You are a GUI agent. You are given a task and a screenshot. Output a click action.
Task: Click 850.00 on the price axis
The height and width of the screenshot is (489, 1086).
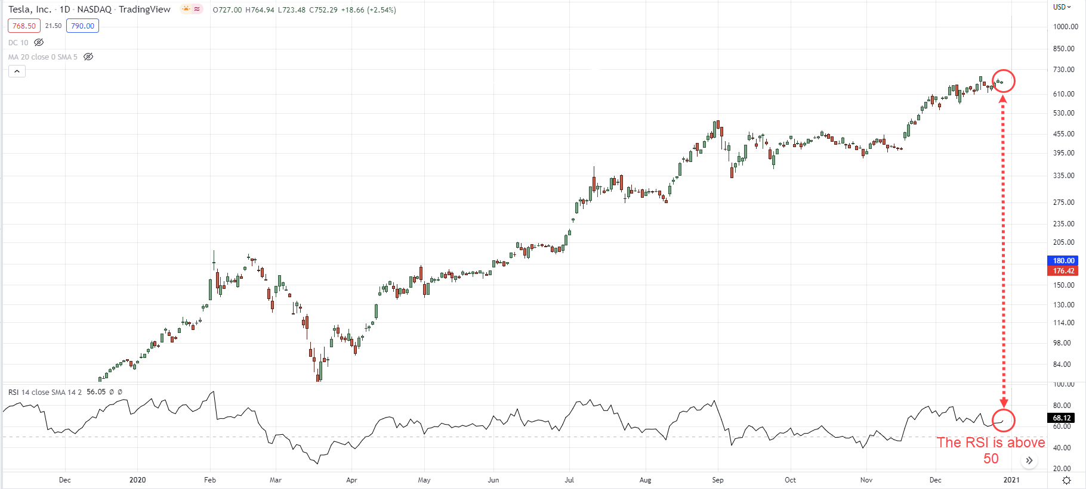(1064, 49)
